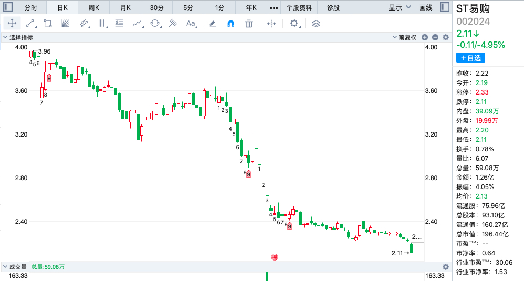Toggle 画线 drawing mode
Image resolution: width=524 pixels, height=281 pixels.
425,7
